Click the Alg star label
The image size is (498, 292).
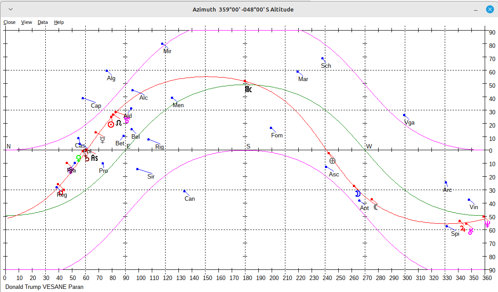111,78
